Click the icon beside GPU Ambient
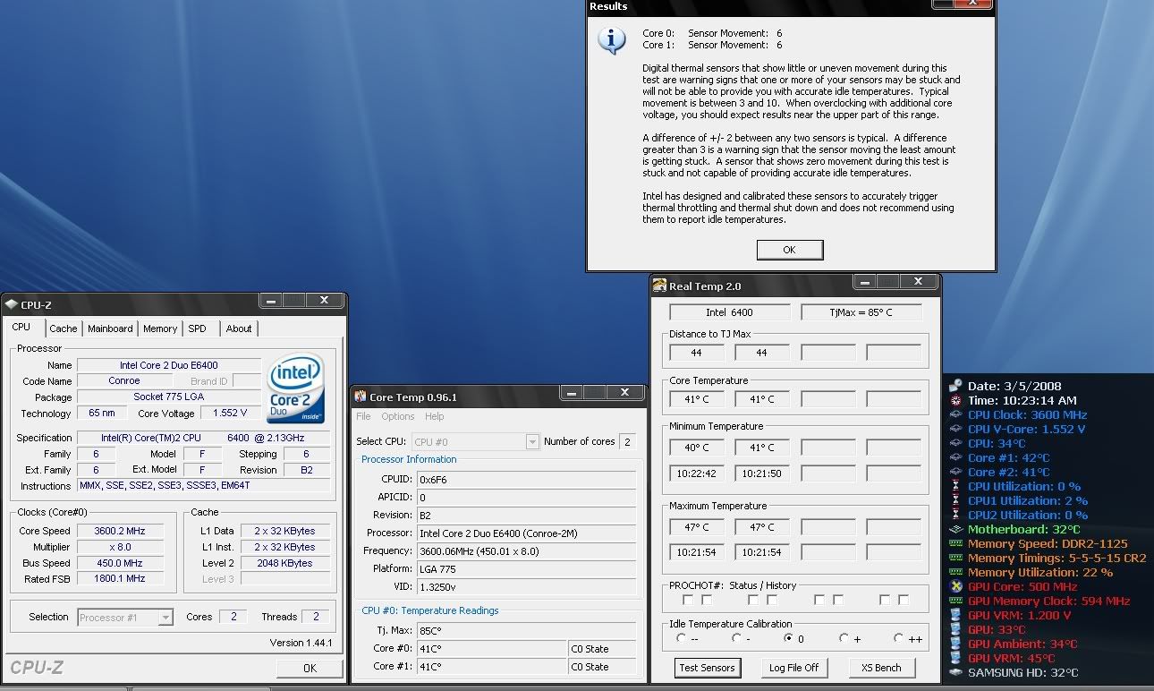Image resolution: width=1154 pixels, height=691 pixels. point(956,644)
